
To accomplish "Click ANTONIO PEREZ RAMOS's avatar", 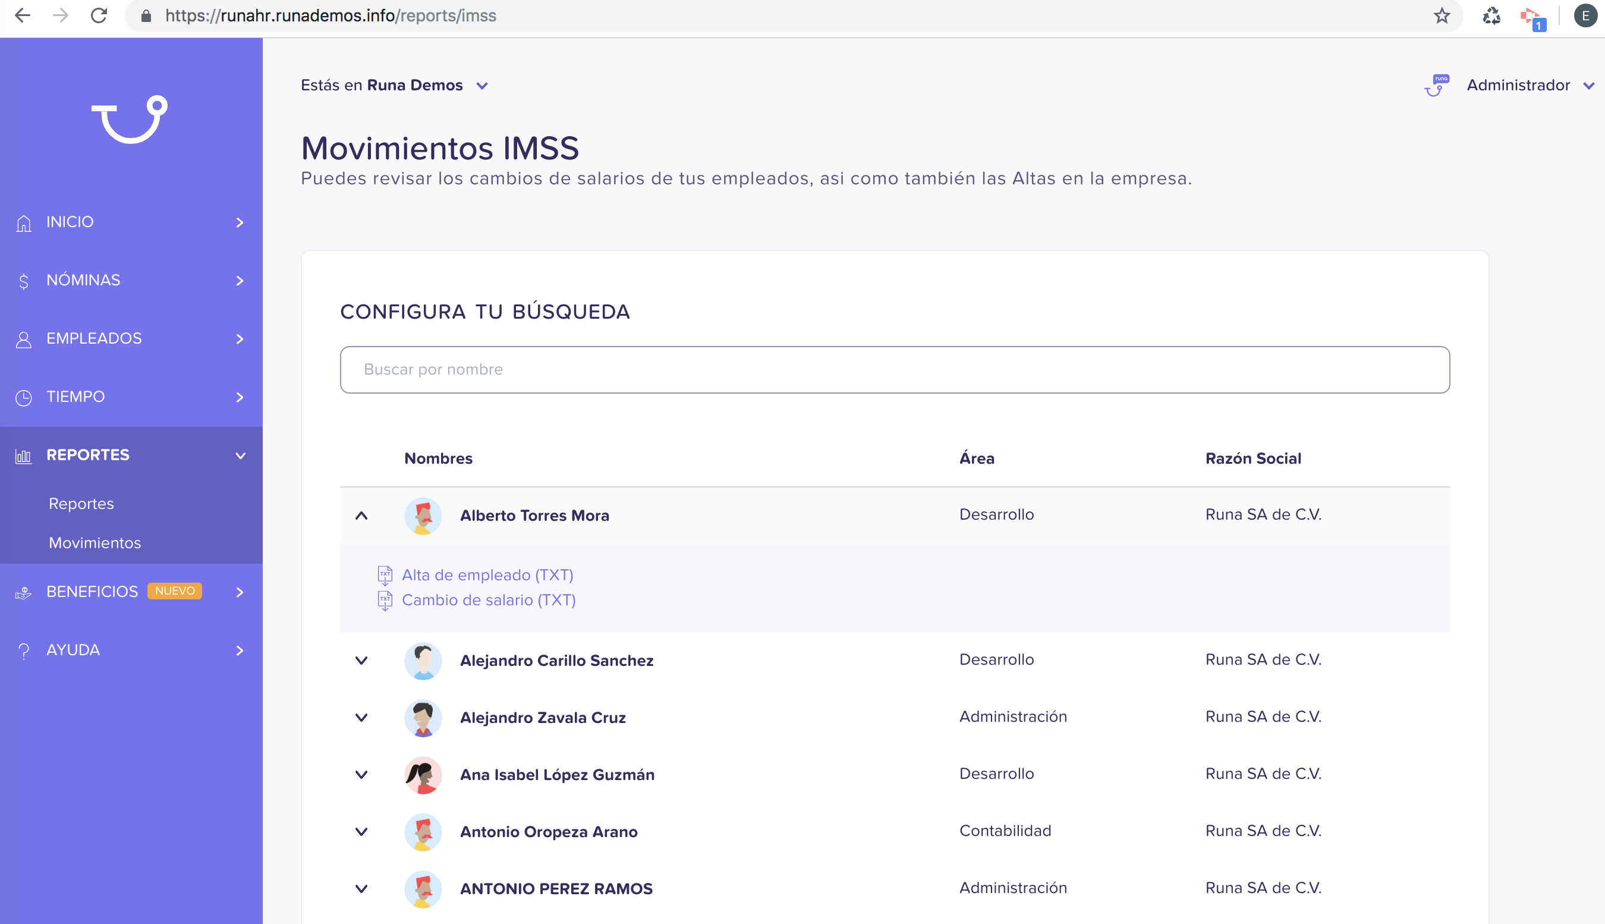I will tap(423, 889).
